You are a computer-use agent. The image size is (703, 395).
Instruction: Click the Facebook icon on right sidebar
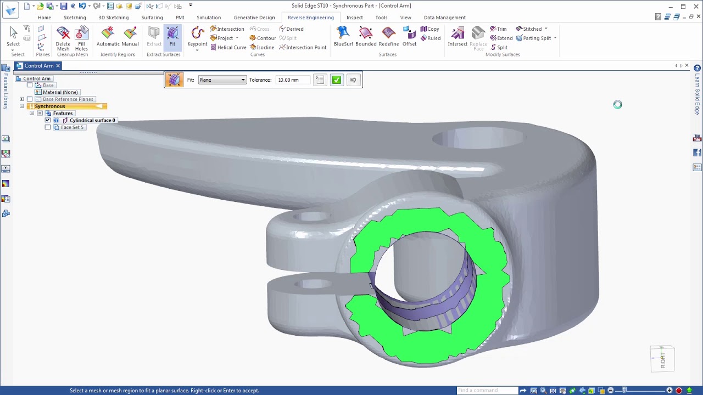coord(698,153)
